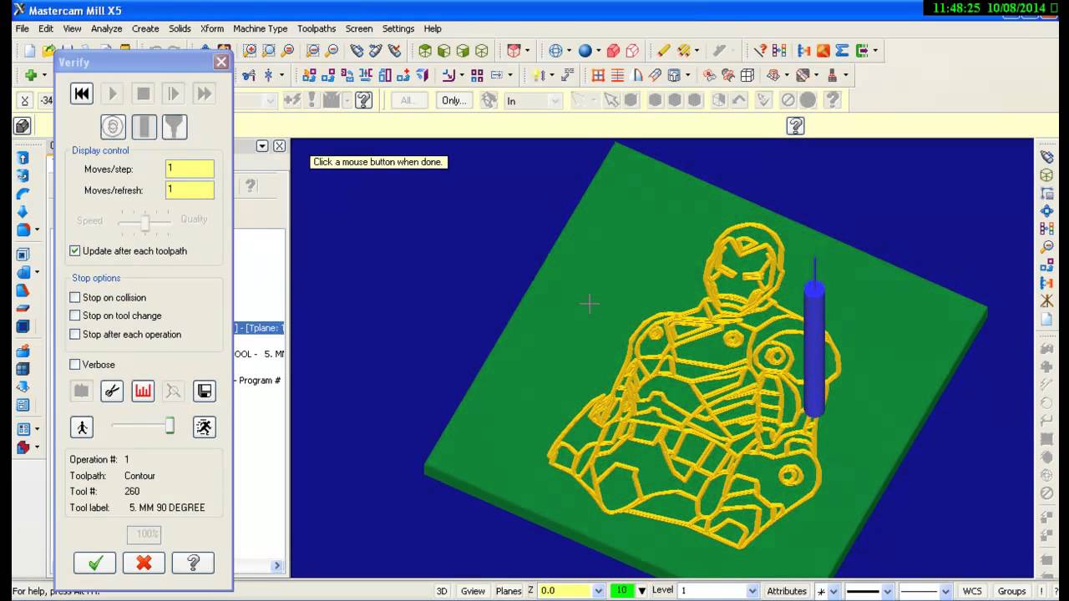The width and height of the screenshot is (1069, 601).
Task: Open the Level dropdown in status bar
Action: (752, 591)
